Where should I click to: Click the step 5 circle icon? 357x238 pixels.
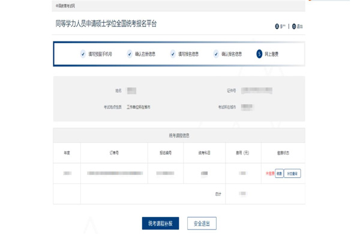coord(259,54)
